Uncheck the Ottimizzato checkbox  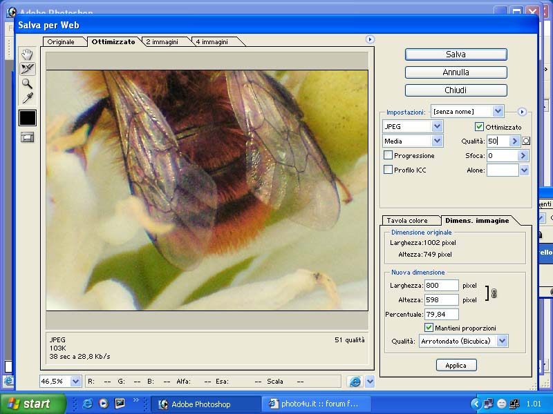[479, 127]
